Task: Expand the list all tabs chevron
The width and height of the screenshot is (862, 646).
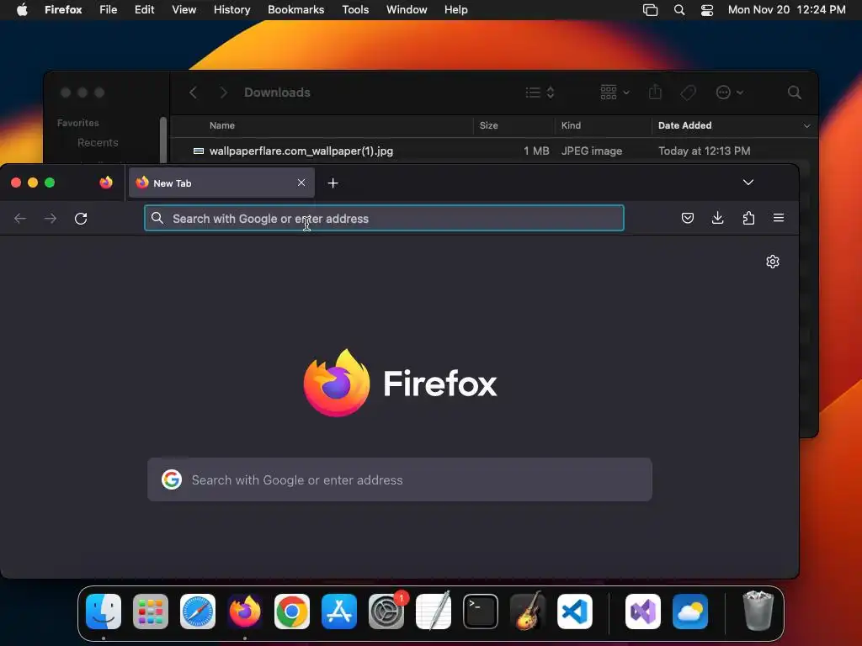Action: [748, 183]
